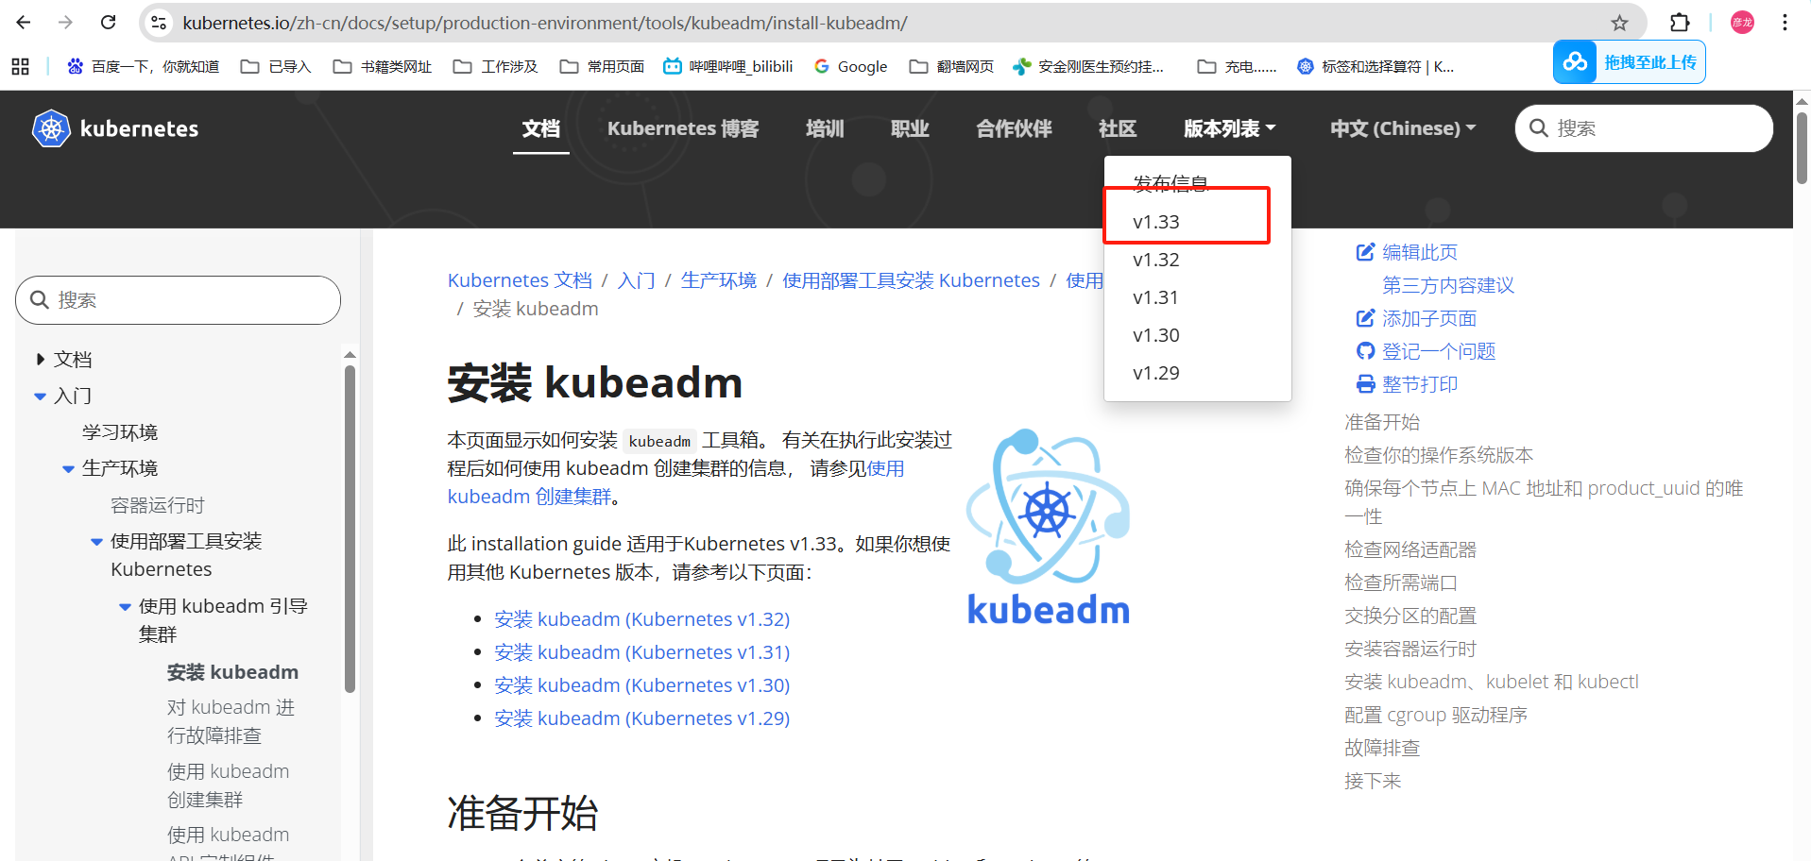Image resolution: width=1811 pixels, height=861 pixels.
Task: Collapse 使用 kubeadm 引导集群 tree node
Action: tap(125, 607)
